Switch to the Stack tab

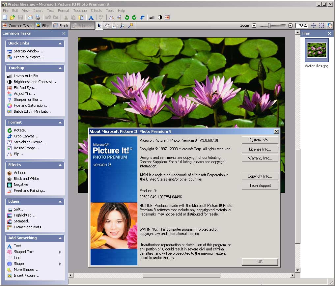click(x=61, y=26)
